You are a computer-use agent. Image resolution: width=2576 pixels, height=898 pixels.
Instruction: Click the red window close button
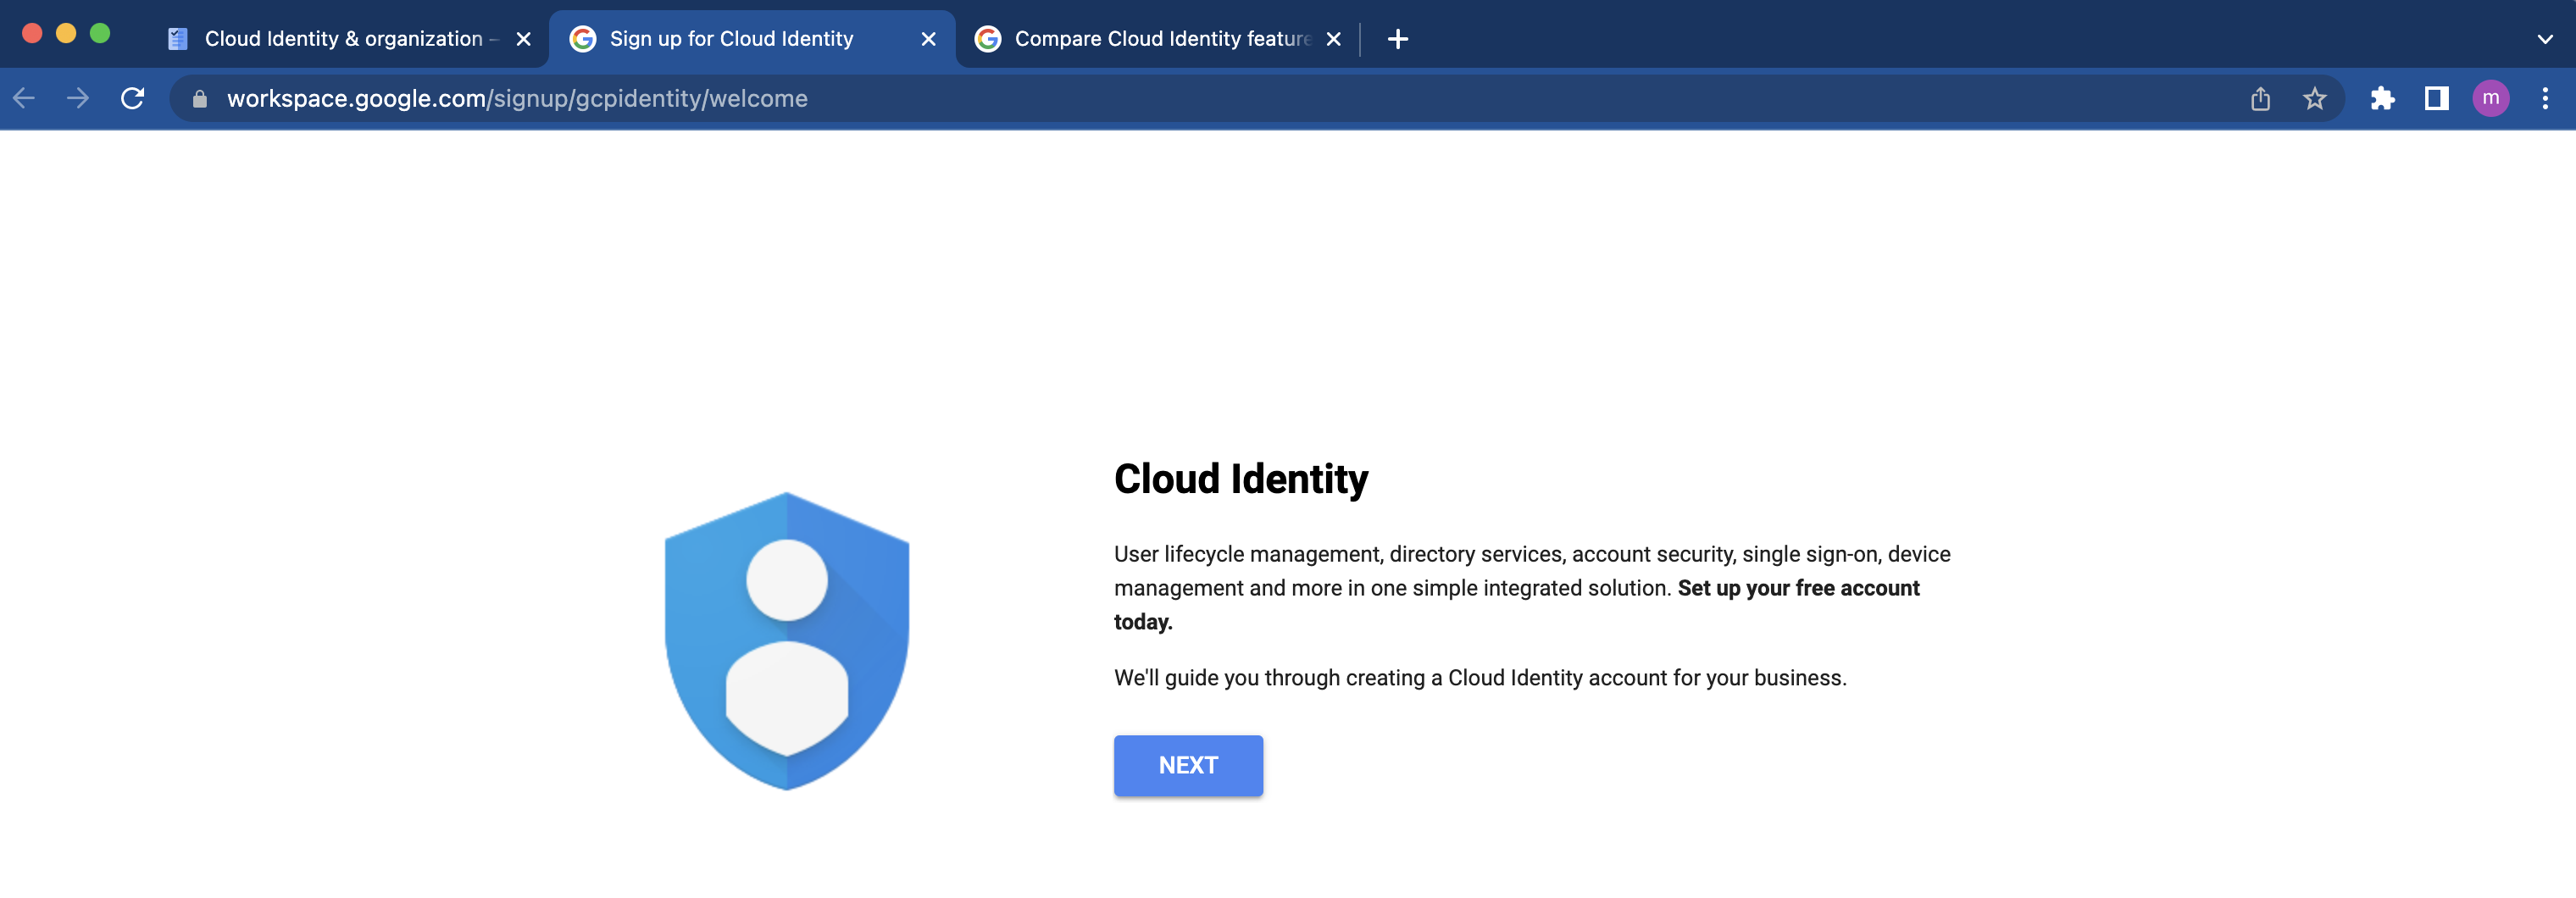pos(32,33)
